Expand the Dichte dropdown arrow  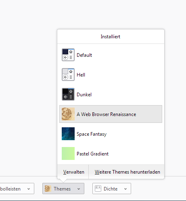point(125,189)
